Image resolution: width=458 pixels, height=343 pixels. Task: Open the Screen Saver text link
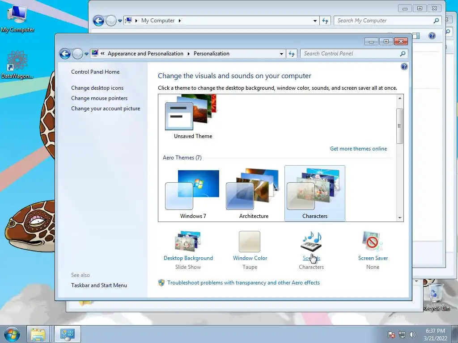point(373,258)
